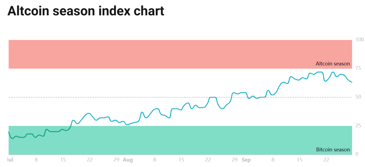Click the 25 value on y-axis
This screenshot has width=365, height=167.
click(358, 126)
